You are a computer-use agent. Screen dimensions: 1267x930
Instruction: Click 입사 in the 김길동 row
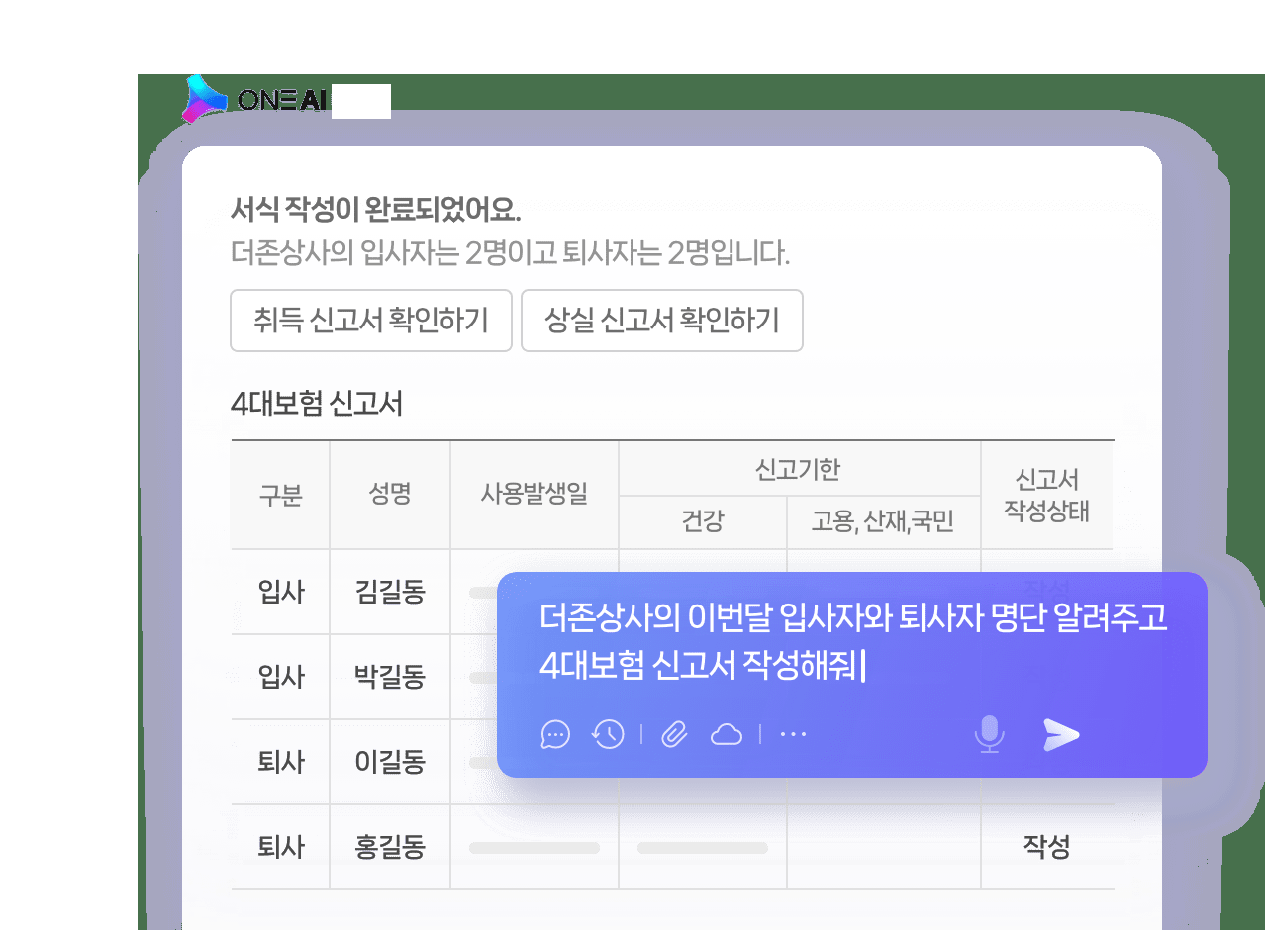pos(281,592)
